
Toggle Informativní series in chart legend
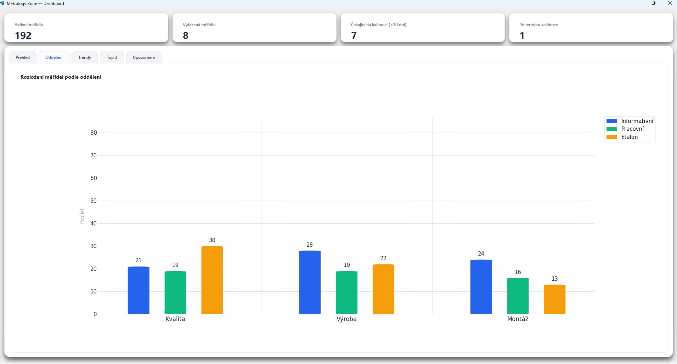point(637,121)
